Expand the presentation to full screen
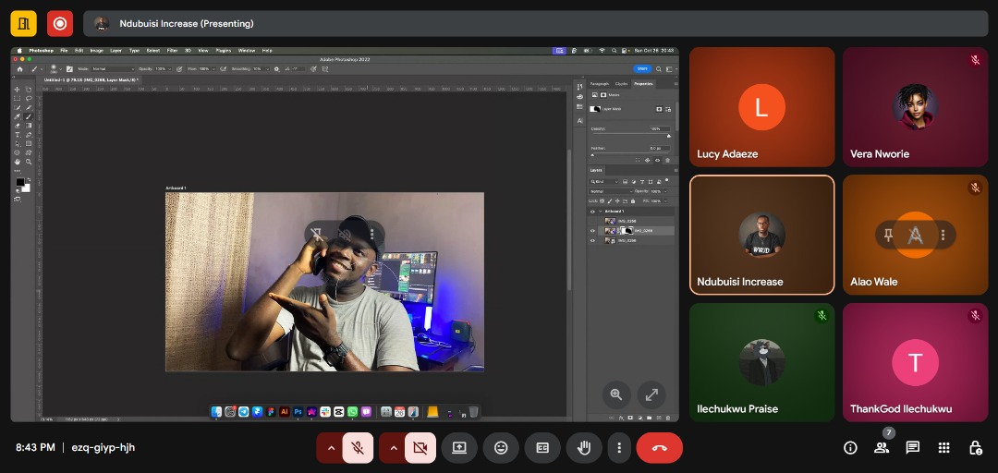998x473 pixels. 651,394
